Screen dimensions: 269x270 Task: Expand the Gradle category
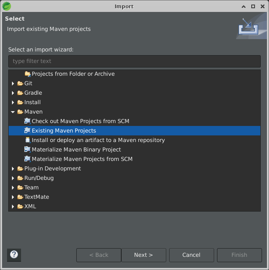point(13,93)
